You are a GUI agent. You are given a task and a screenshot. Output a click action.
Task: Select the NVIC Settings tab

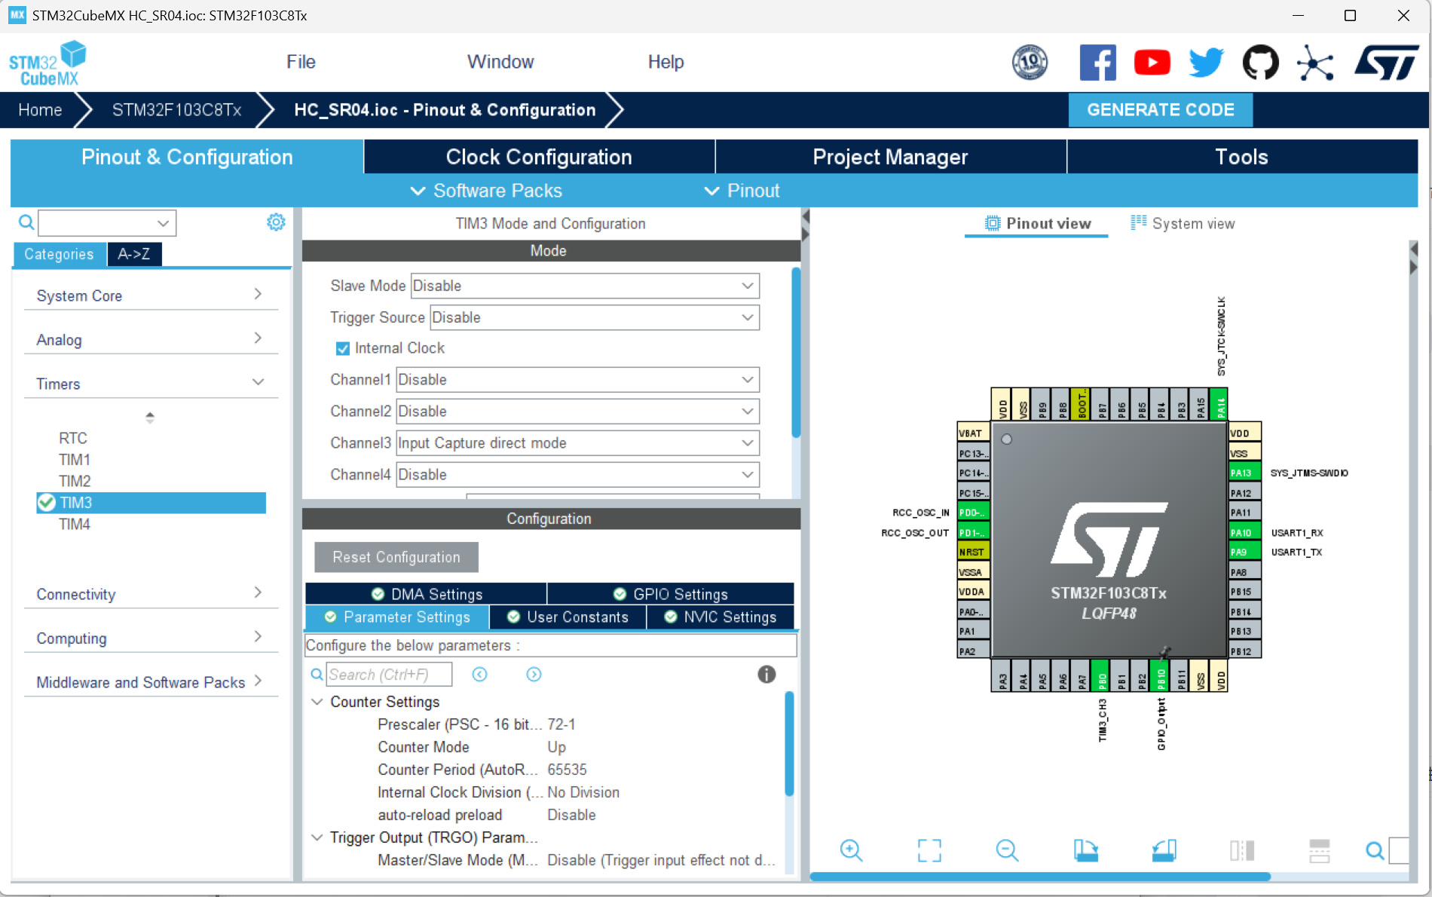click(721, 617)
